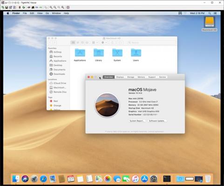224x186 pixels.
Task: Switch TightVNC viewer to full screen
Action: (x=68, y=7)
